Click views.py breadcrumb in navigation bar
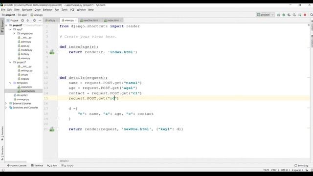313x176 pixels. pyautogui.click(x=37, y=15)
